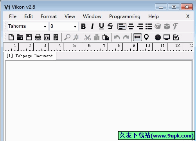This screenshot has height=141, width=196.
Task: Open the File menu
Action: [x=13, y=16]
